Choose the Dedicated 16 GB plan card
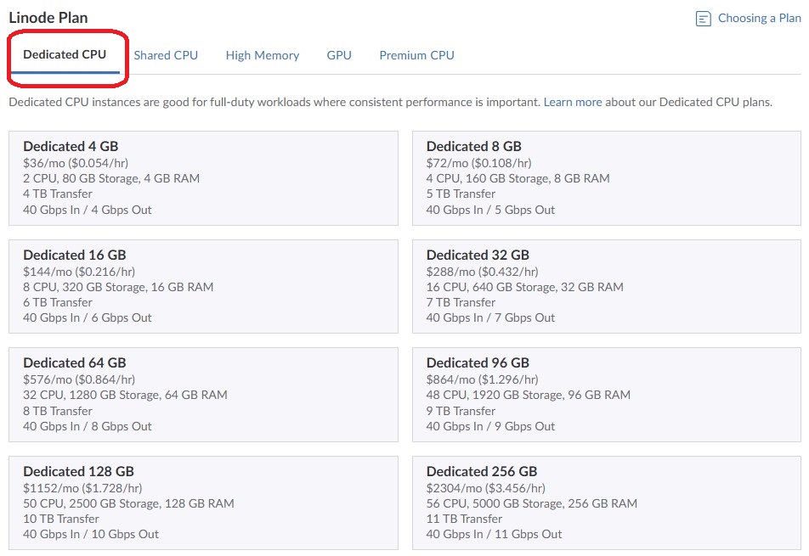This screenshot has width=809, height=556. (x=203, y=286)
